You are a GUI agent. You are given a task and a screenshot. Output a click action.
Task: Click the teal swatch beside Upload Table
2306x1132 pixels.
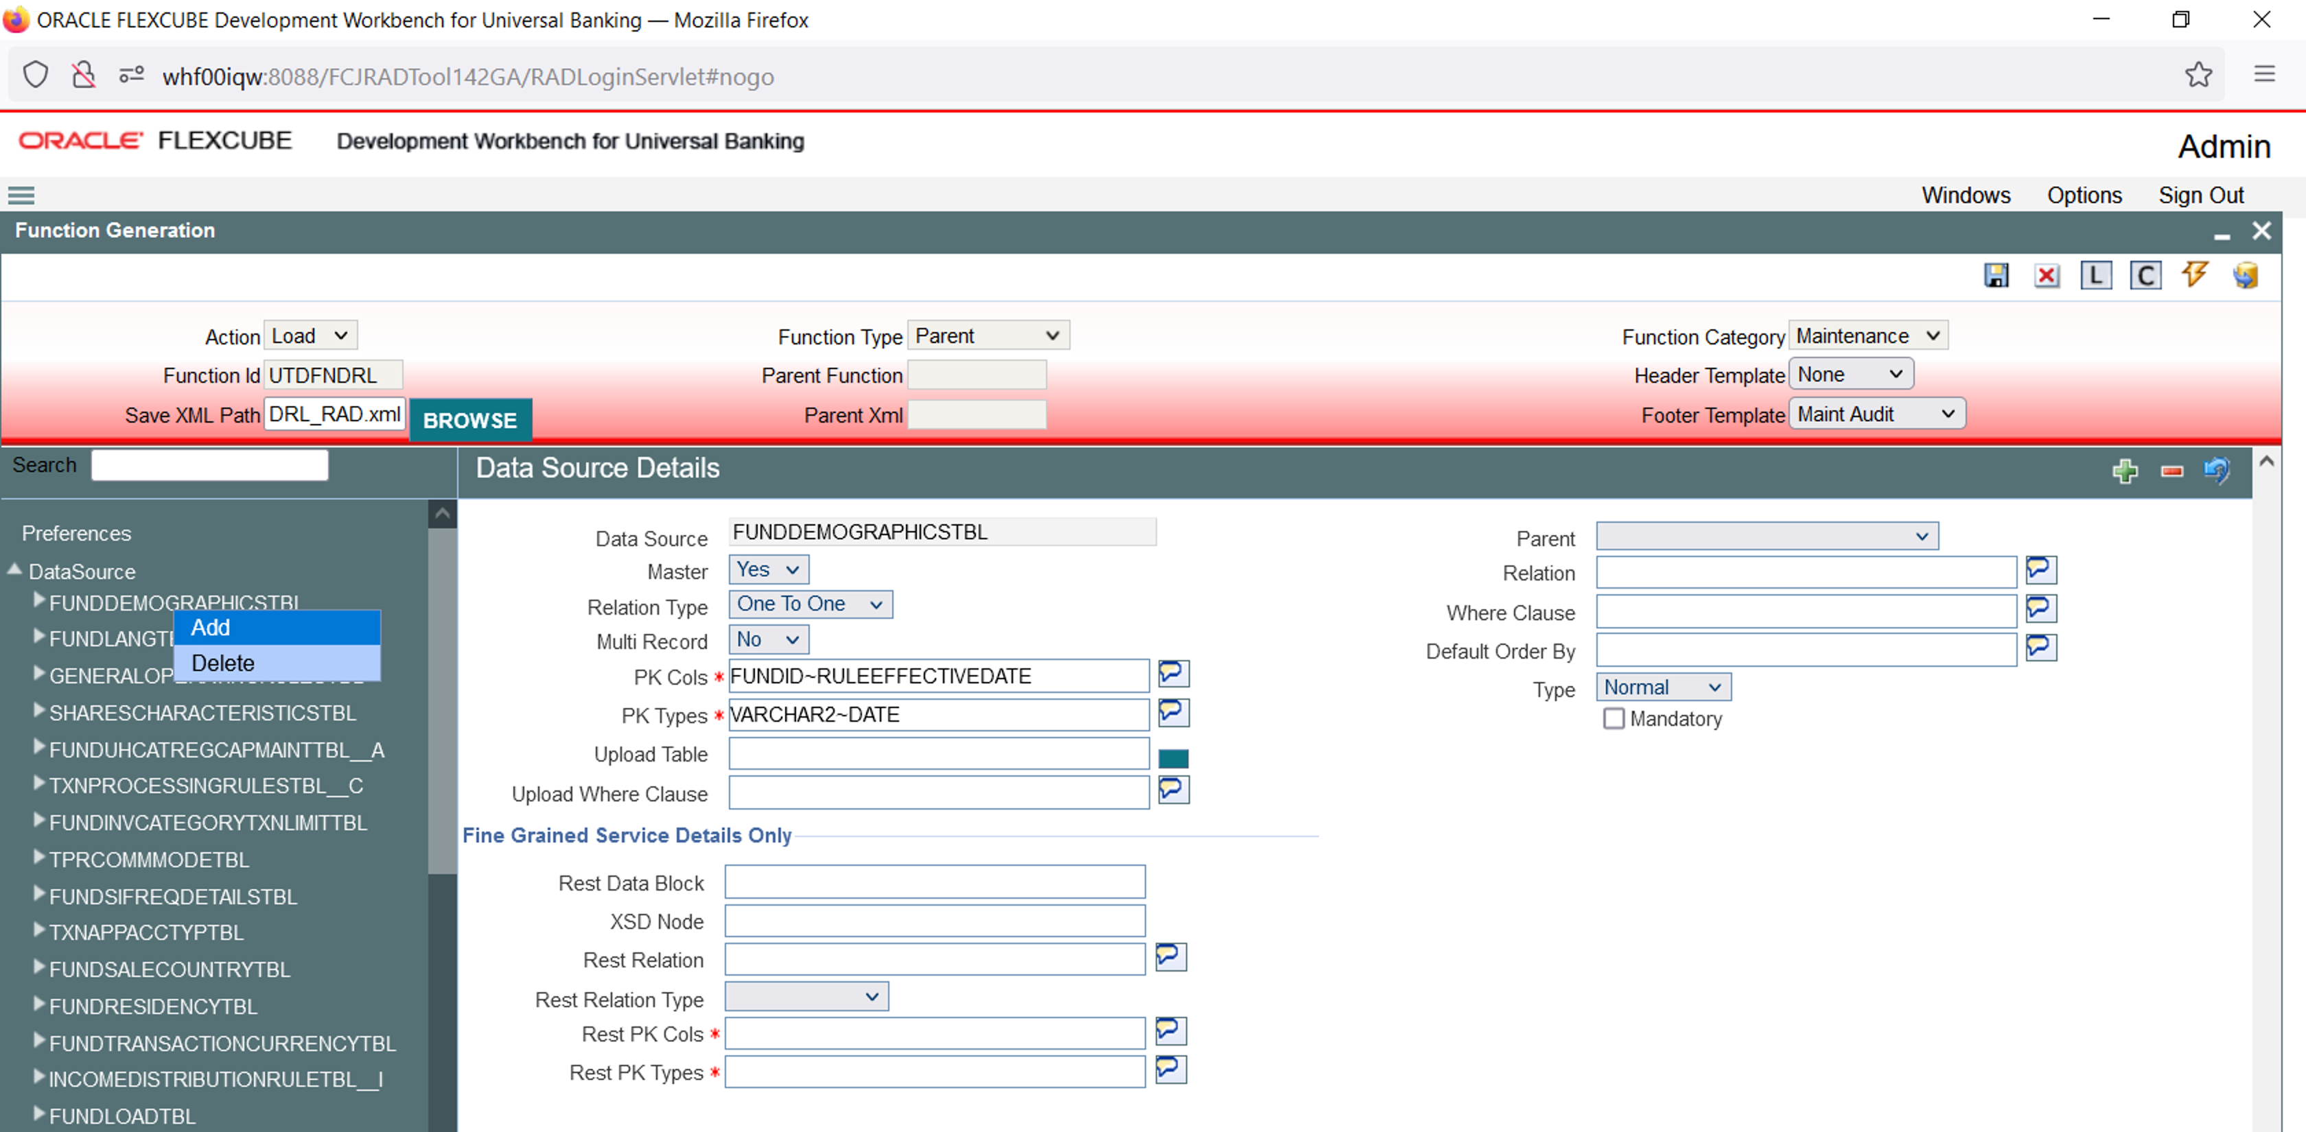[x=1173, y=758]
